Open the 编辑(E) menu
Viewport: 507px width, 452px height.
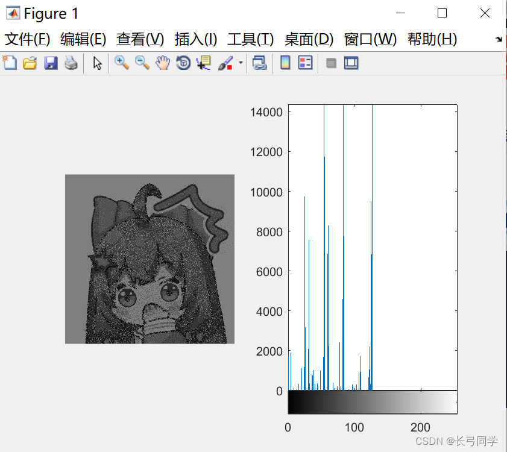(x=83, y=39)
